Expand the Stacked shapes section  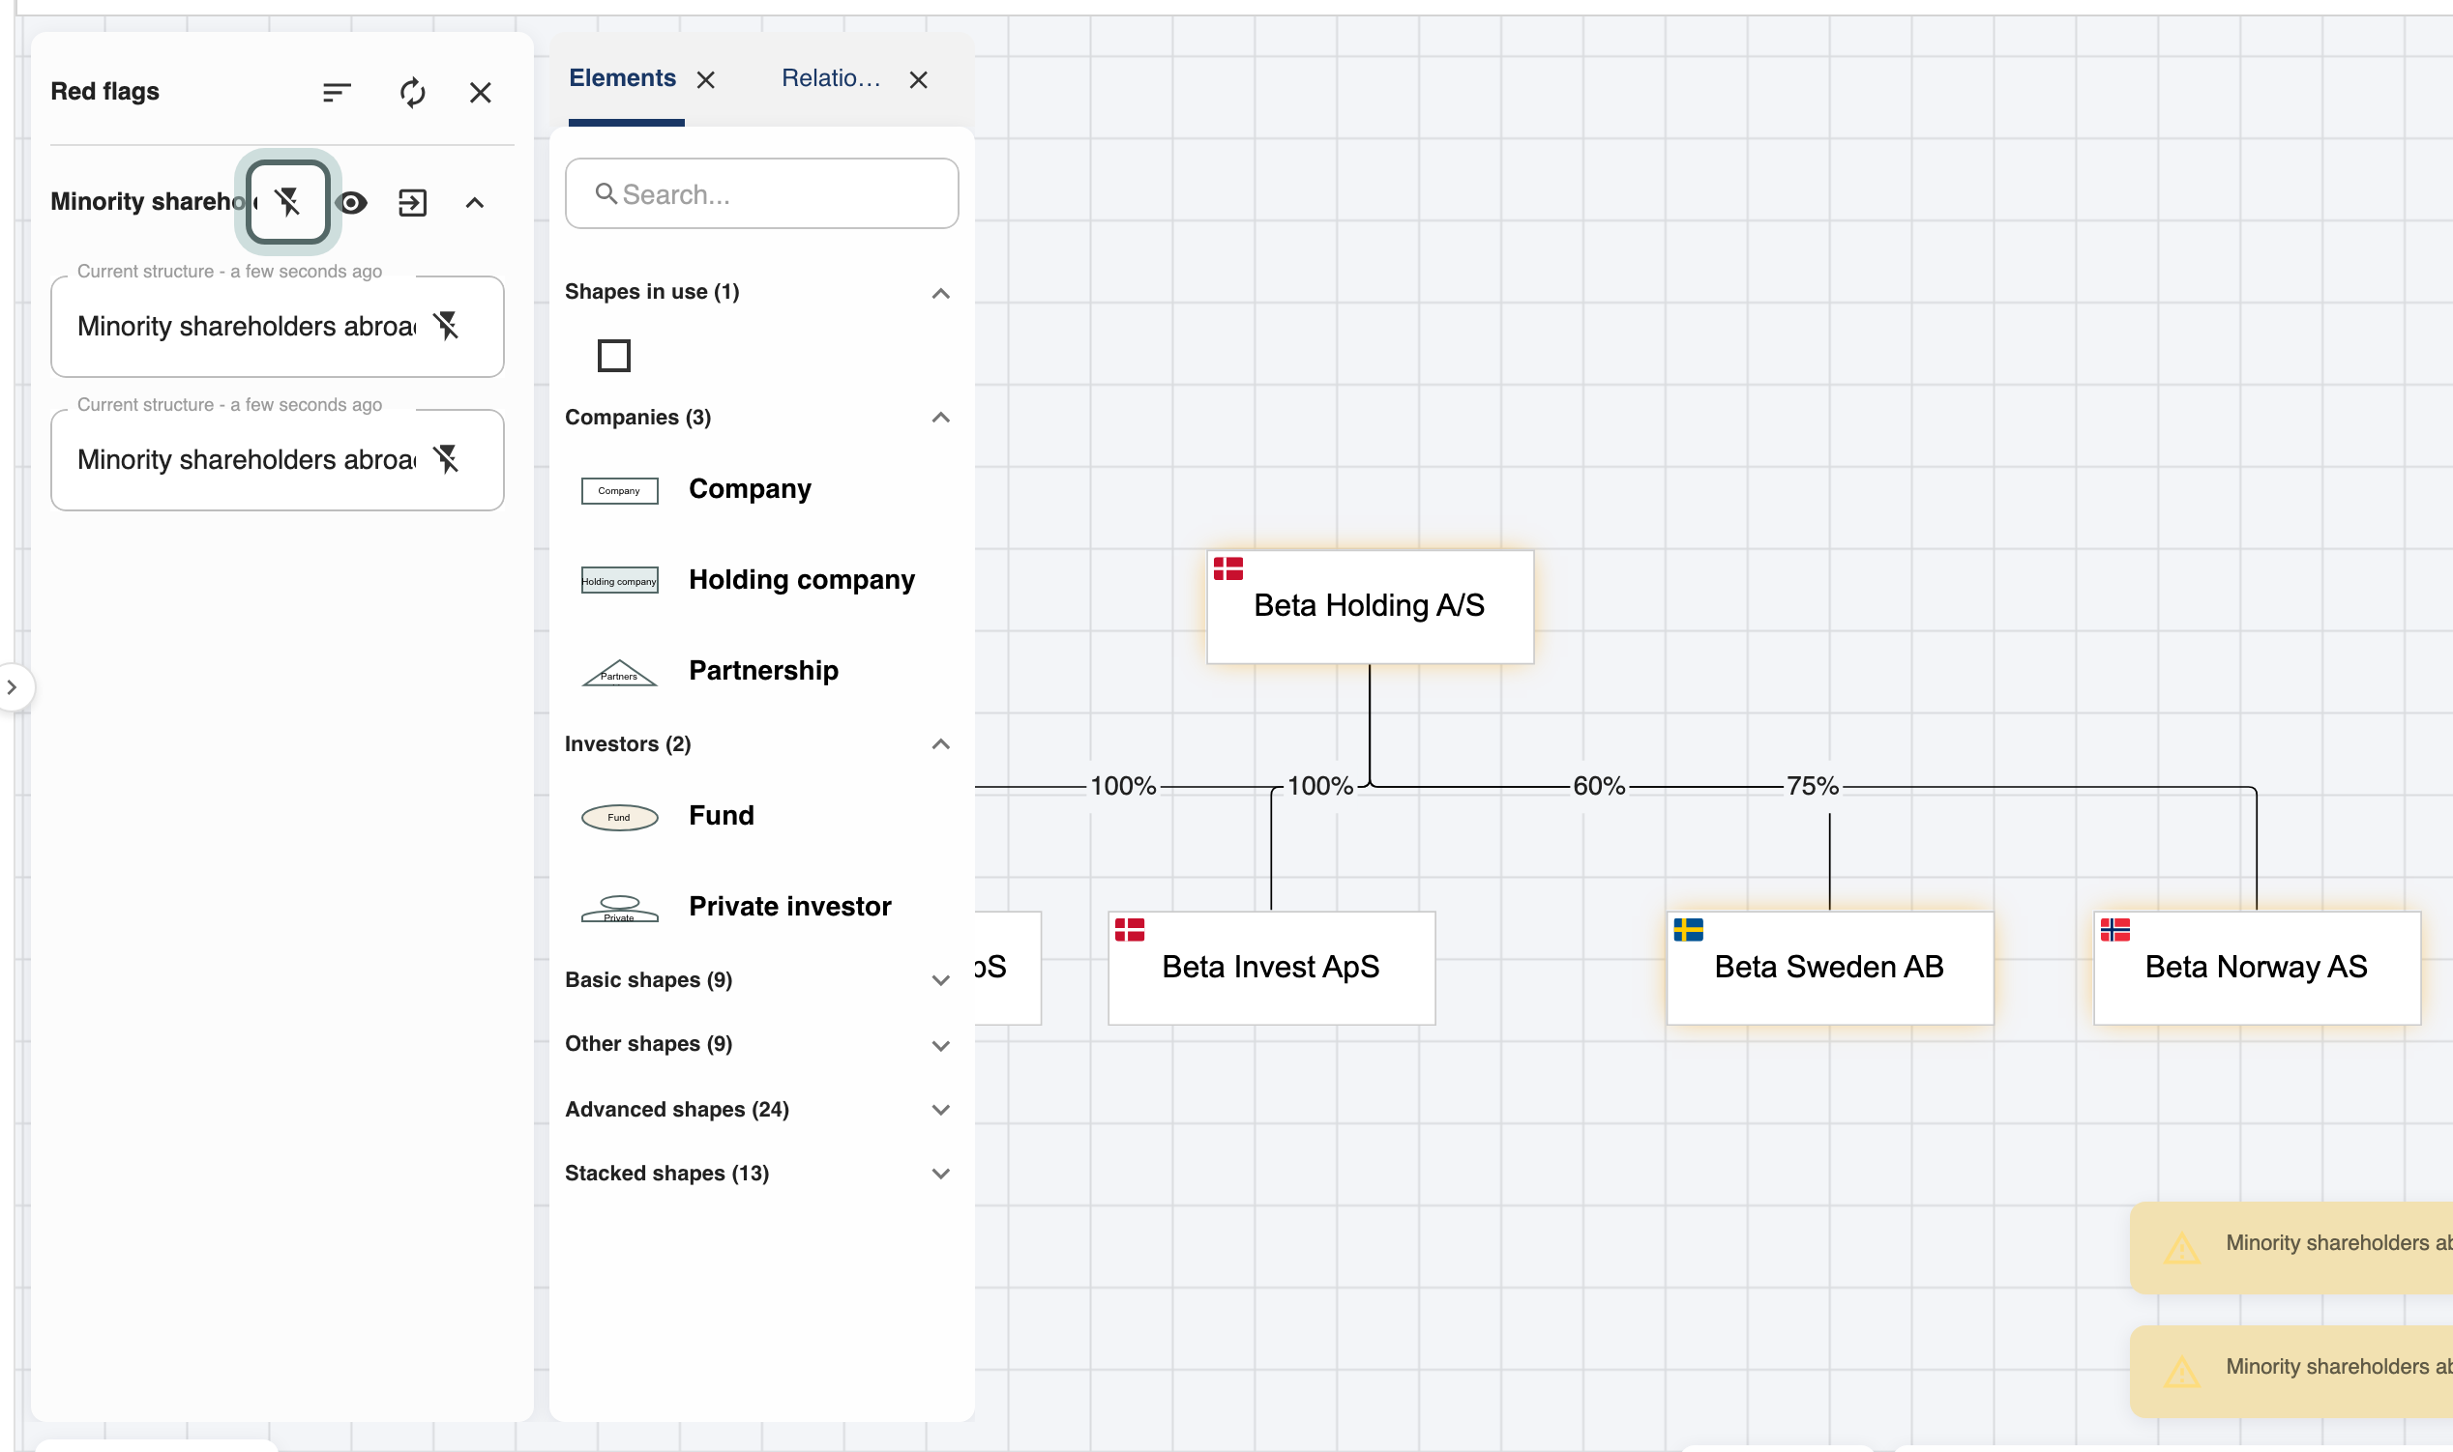pyautogui.click(x=941, y=1174)
